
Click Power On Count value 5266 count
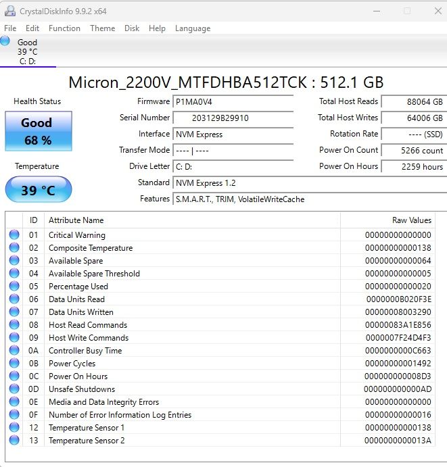pos(415,151)
